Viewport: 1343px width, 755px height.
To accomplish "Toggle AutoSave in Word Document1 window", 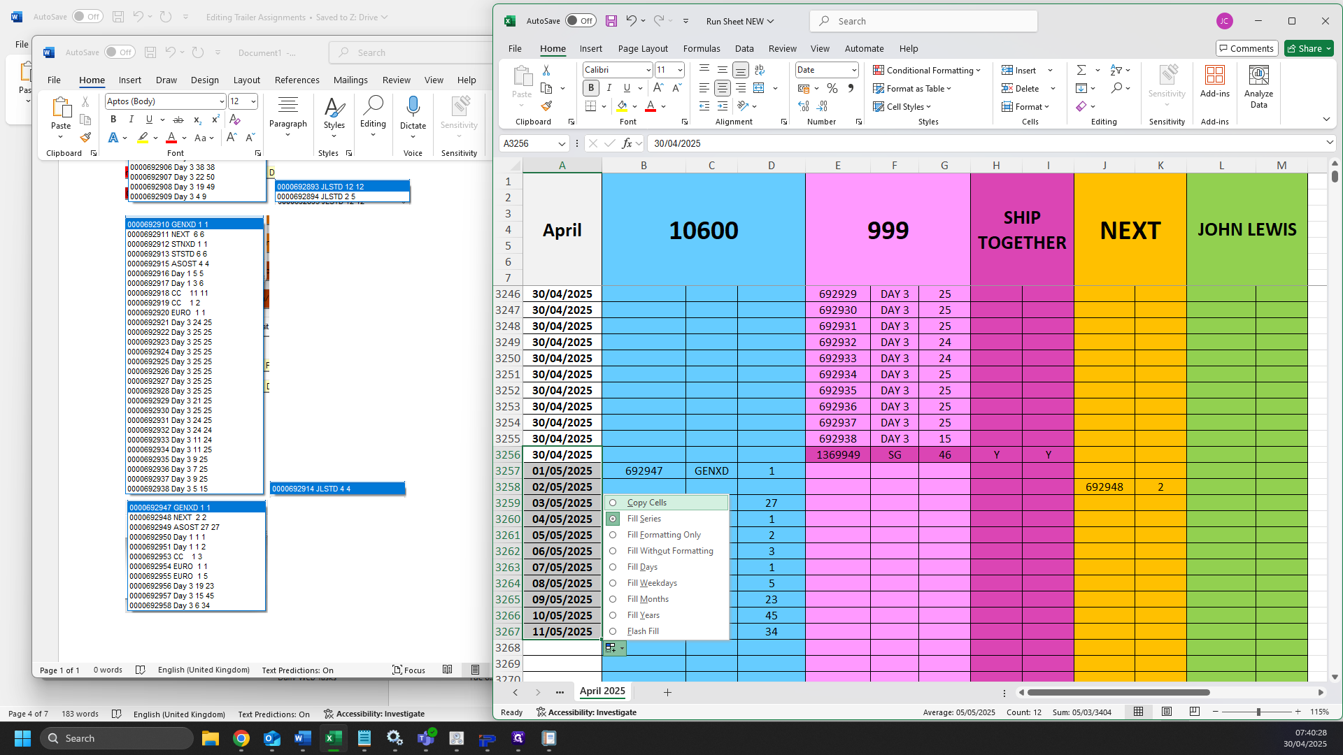I will [x=120, y=52].
